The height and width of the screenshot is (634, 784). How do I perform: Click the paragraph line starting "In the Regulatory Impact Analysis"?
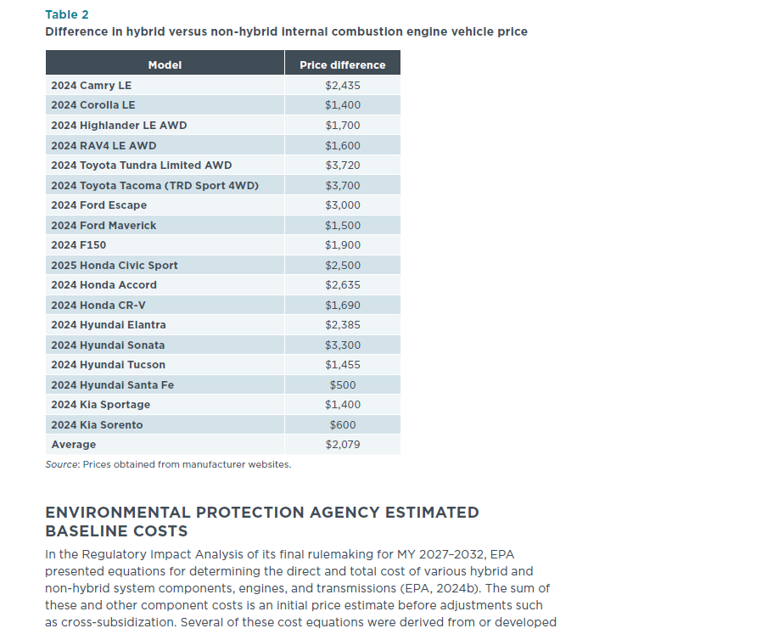(x=279, y=554)
